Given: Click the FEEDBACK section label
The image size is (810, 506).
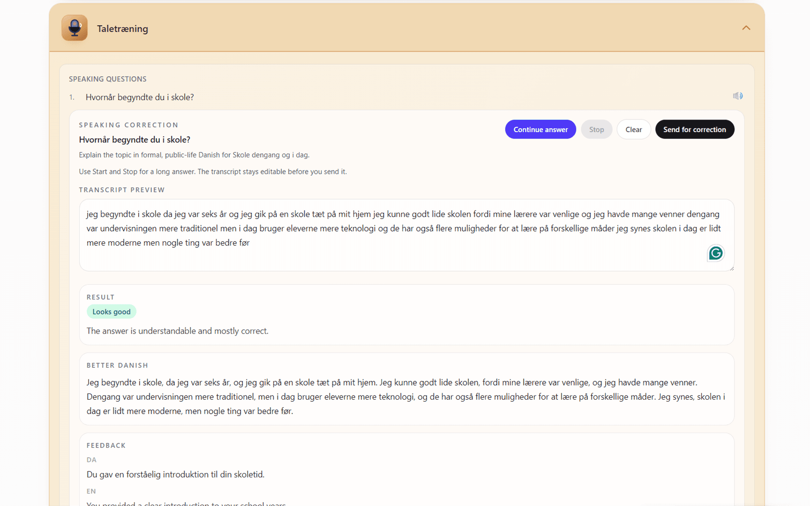Looking at the screenshot, I should click(x=106, y=445).
